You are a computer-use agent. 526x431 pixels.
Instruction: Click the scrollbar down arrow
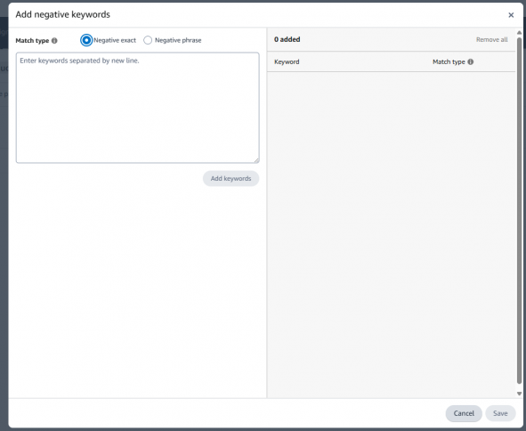(519, 394)
